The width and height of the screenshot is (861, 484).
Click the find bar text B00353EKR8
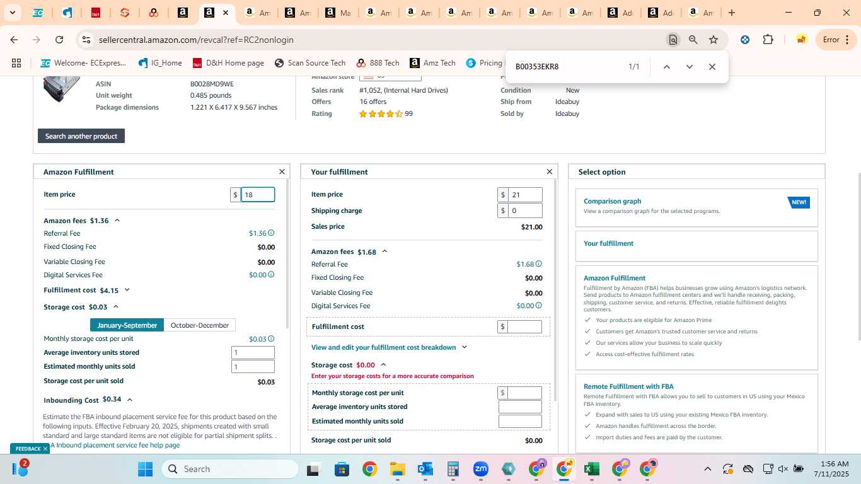pos(537,67)
